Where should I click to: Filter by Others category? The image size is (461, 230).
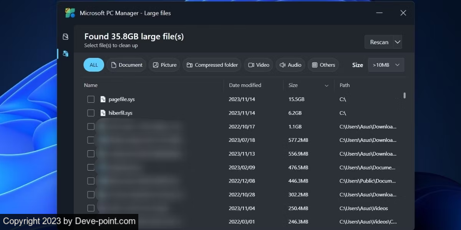point(323,65)
